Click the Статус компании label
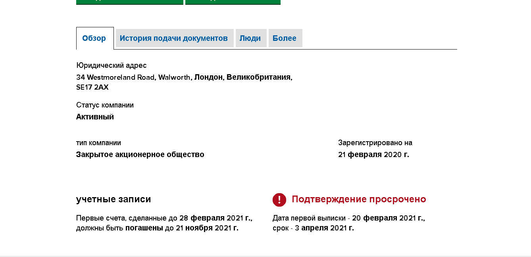Image resolution: width=531 pixels, height=257 pixels. click(x=105, y=105)
